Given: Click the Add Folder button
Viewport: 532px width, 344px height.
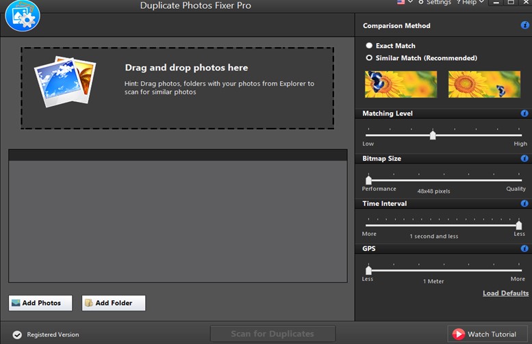Looking at the screenshot, I should click(114, 303).
